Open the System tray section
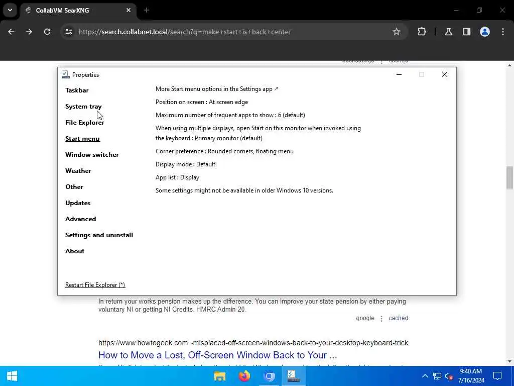 (83, 107)
